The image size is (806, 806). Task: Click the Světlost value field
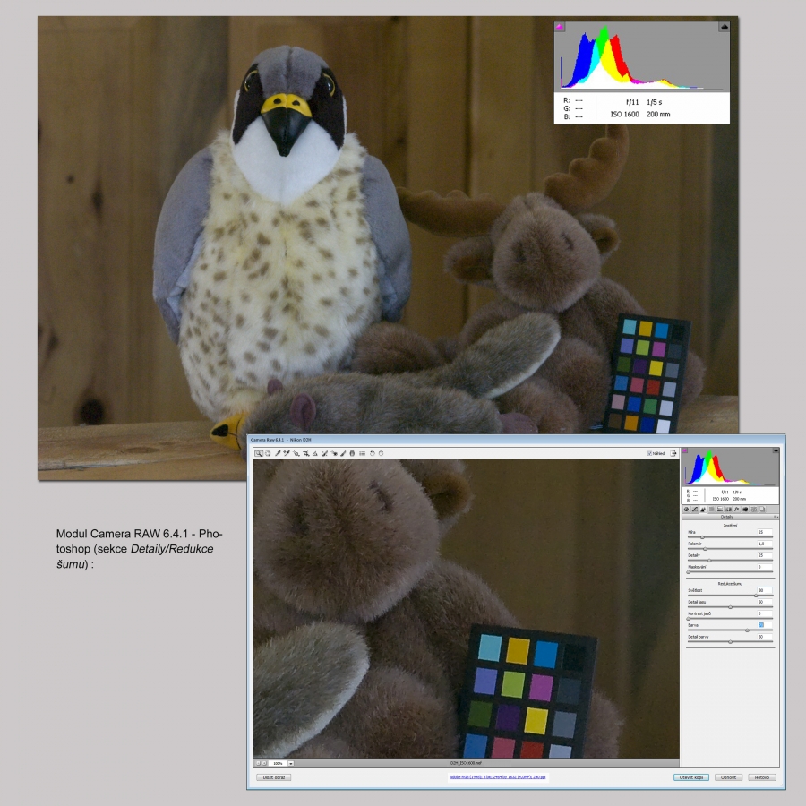765,590
